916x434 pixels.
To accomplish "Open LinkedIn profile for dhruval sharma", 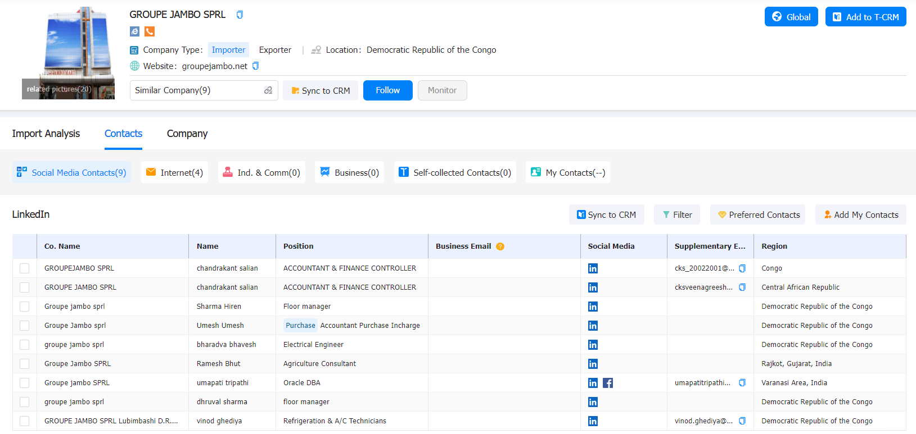I will pos(593,402).
